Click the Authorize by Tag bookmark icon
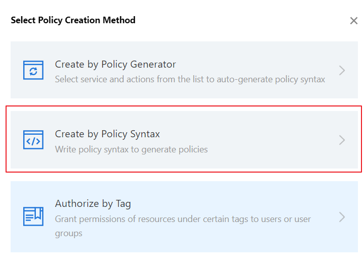 point(33,216)
